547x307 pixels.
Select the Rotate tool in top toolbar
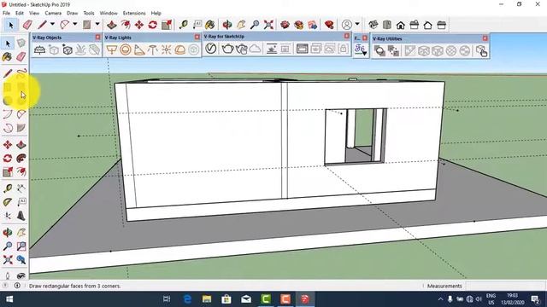tap(152, 25)
